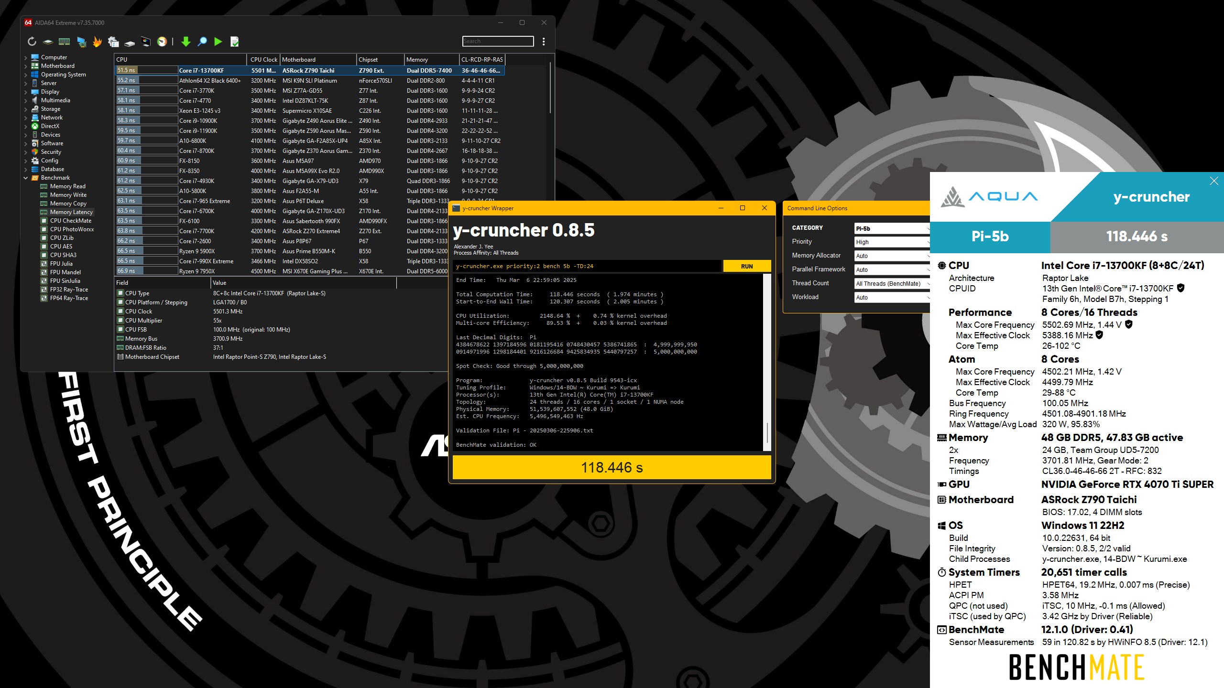Sort by CPU Clock column header

pyautogui.click(x=263, y=60)
